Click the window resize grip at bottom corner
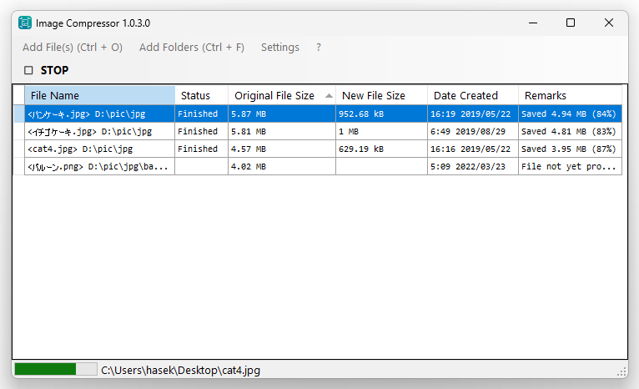Viewport: 639px width, 389px height. pos(621,371)
